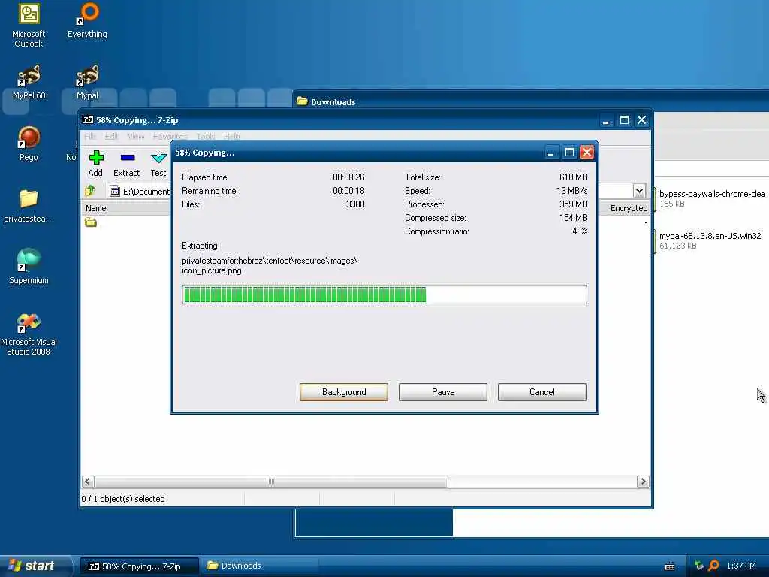Select the Mypal desktop shortcut
This screenshot has height=577, width=769.
[x=87, y=83]
